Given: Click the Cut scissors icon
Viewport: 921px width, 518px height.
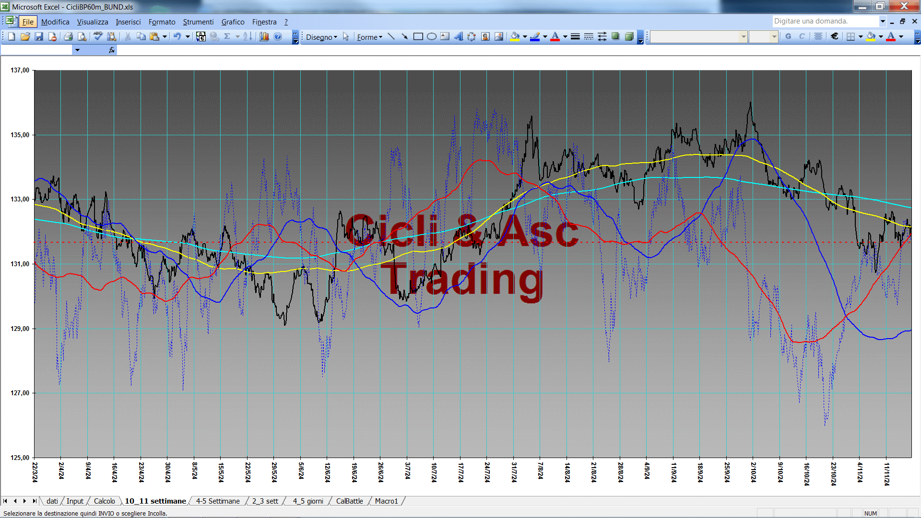Looking at the screenshot, I should tap(128, 36).
